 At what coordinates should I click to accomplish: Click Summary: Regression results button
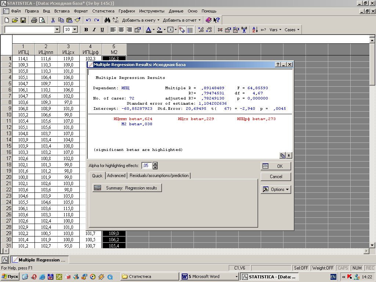coord(127,188)
